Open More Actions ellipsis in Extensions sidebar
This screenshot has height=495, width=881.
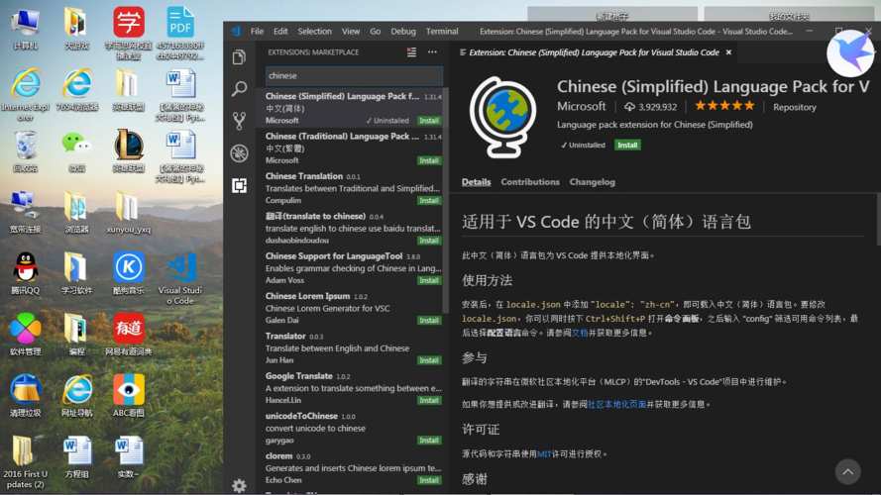pos(432,52)
